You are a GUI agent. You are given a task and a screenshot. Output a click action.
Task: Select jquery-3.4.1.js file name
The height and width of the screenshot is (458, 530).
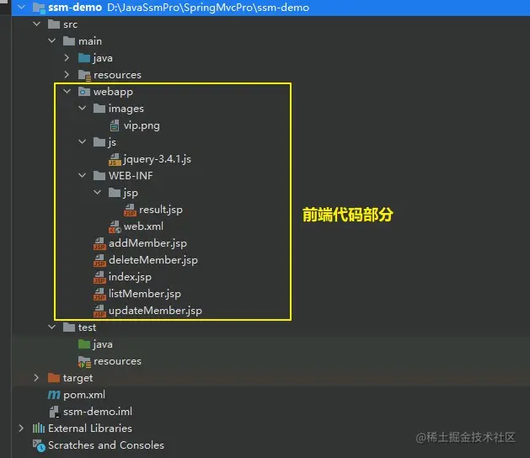point(158,159)
